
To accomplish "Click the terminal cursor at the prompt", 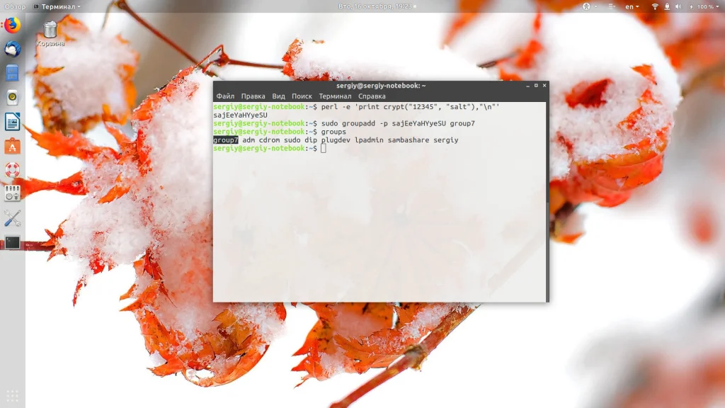I will (x=323, y=149).
